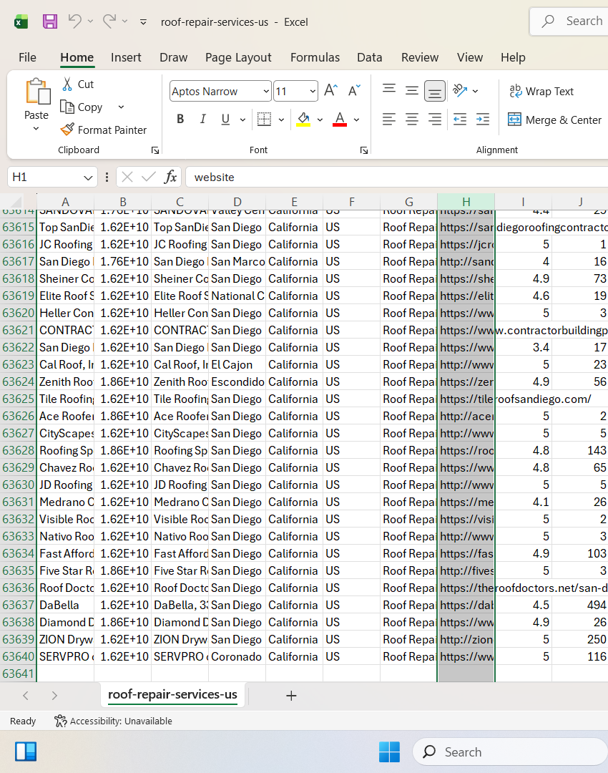Select the roof-repair-services-us sheet tab

pyautogui.click(x=172, y=694)
